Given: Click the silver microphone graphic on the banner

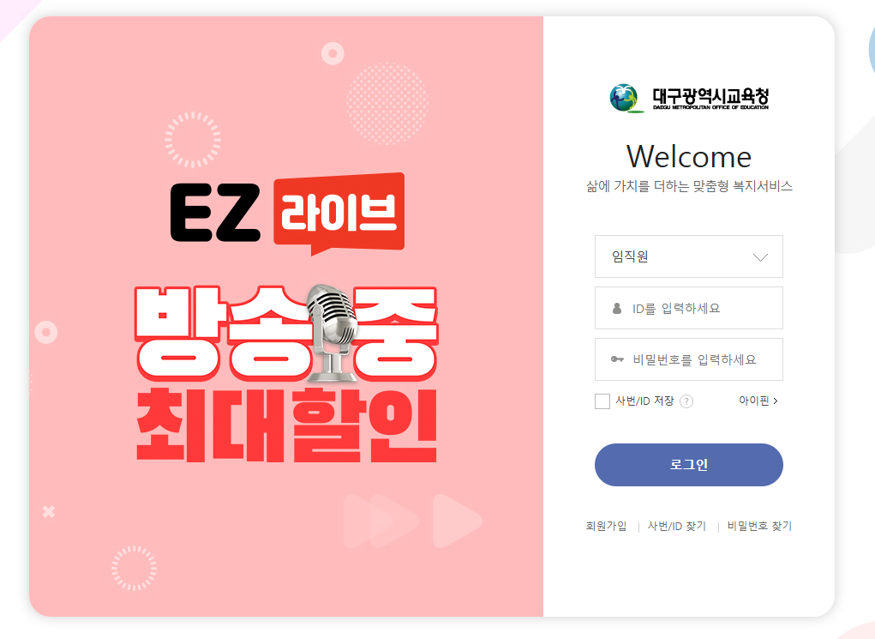Looking at the screenshot, I should coord(333,333).
